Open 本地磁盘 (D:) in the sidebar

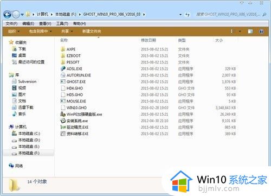tap(29, 140)
